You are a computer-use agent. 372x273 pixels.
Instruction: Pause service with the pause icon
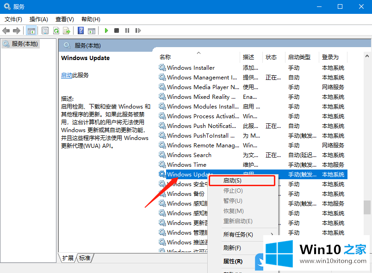pyautogui.click(x=127, y=30)
